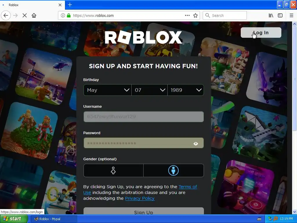
Task: Click the vertical scrollbar thumb
Action: (295, 78)
